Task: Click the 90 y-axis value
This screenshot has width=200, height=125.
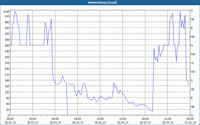Action: 8,98
